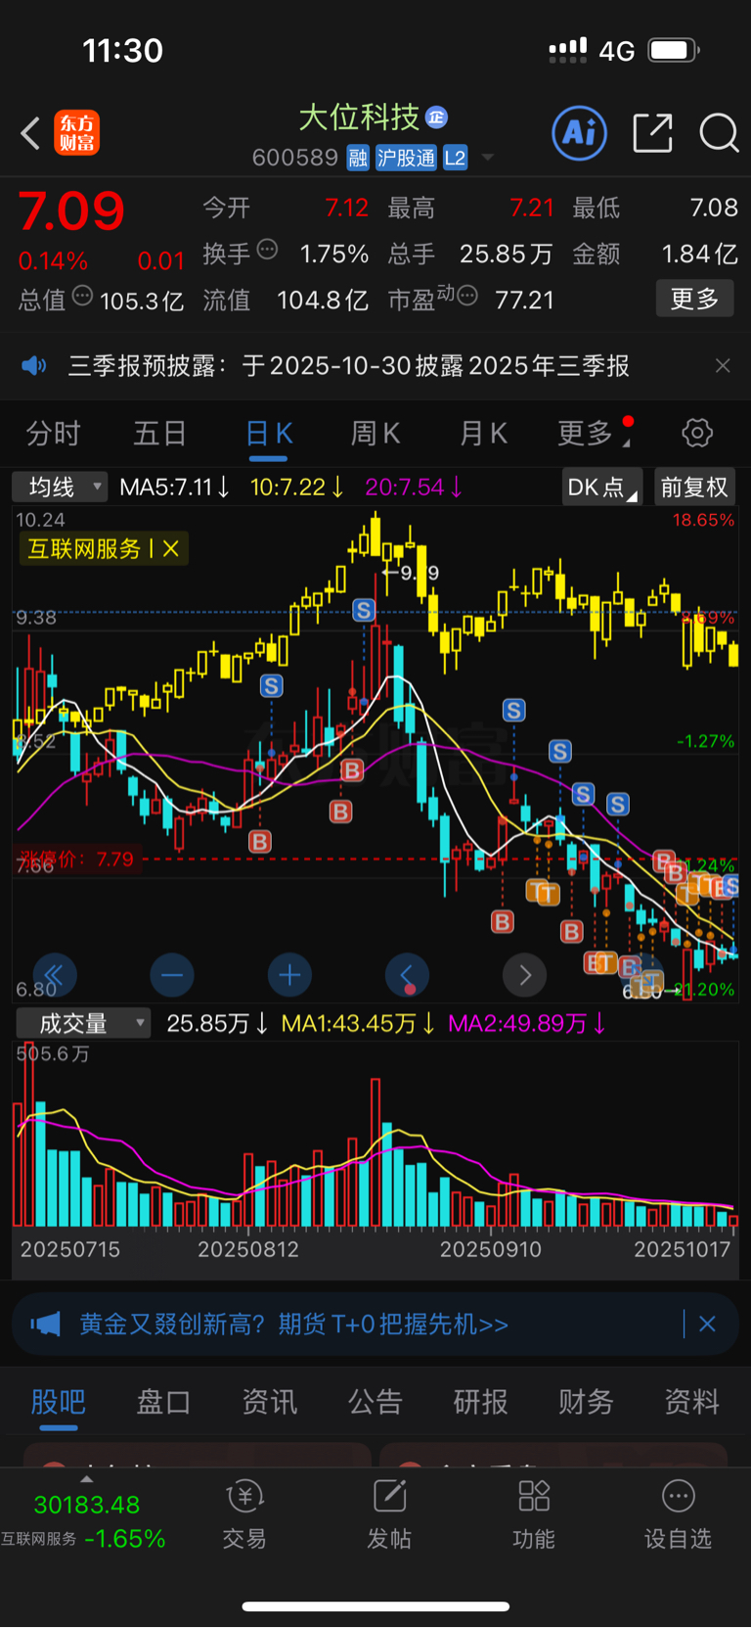Expand the 更多 chart periods menu

(x=593, y=433)
